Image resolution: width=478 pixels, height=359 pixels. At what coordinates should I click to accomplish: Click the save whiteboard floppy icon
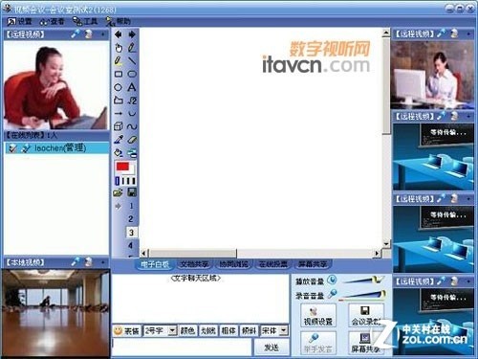pos(132,192)
